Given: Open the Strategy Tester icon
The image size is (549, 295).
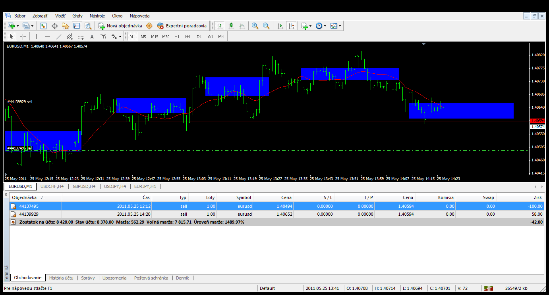Looking at the screenshot, I should (x=88, y=26).
